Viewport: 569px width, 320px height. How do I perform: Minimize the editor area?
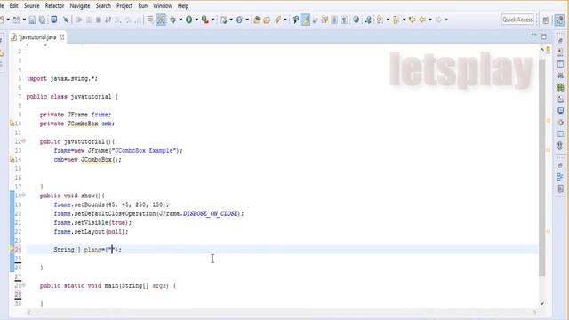point(533,36)
